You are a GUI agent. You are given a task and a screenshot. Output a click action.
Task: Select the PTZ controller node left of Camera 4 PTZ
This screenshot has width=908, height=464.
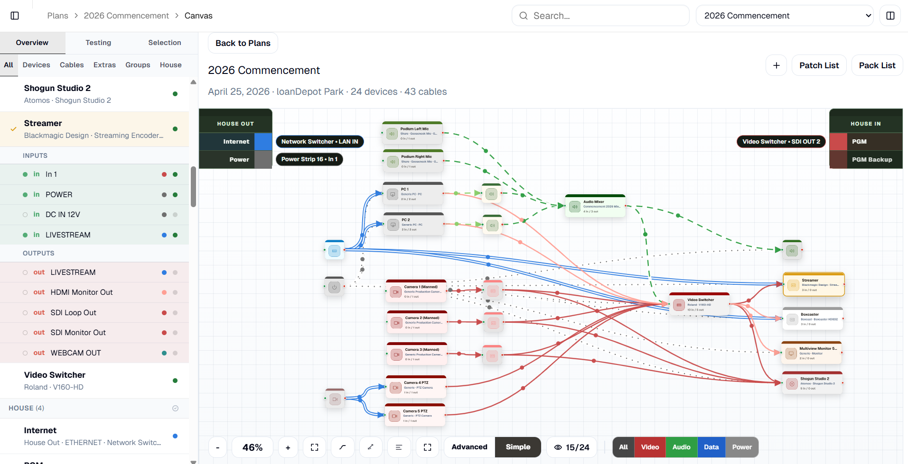[x=335, y=399]
